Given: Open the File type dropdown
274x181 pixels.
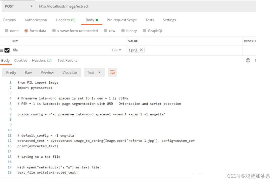Looking at the screenshot, I should 116,50.
